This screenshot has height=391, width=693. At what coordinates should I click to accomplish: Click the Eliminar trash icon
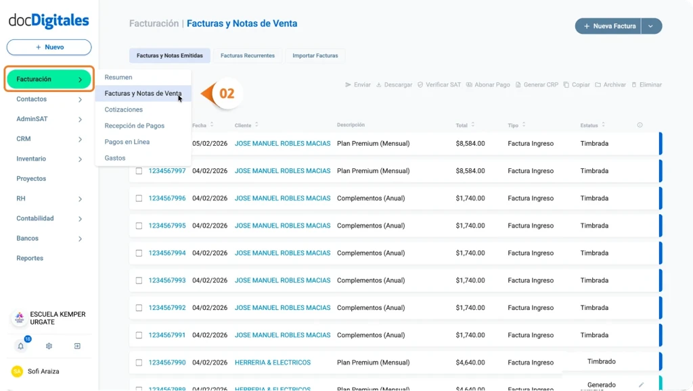coord(634,85)
